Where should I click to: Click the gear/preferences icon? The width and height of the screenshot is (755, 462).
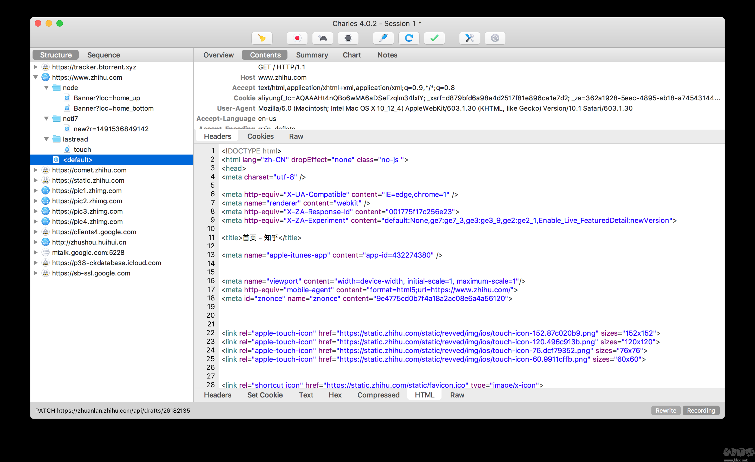[495, 38]
